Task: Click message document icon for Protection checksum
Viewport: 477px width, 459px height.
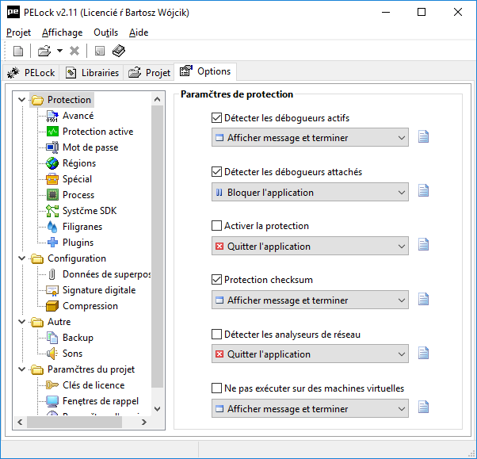Action: [x=423, y=299]
